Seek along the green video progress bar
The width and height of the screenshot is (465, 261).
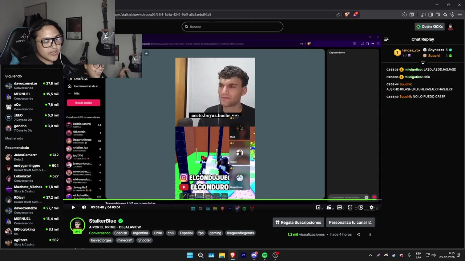point(222,200)
